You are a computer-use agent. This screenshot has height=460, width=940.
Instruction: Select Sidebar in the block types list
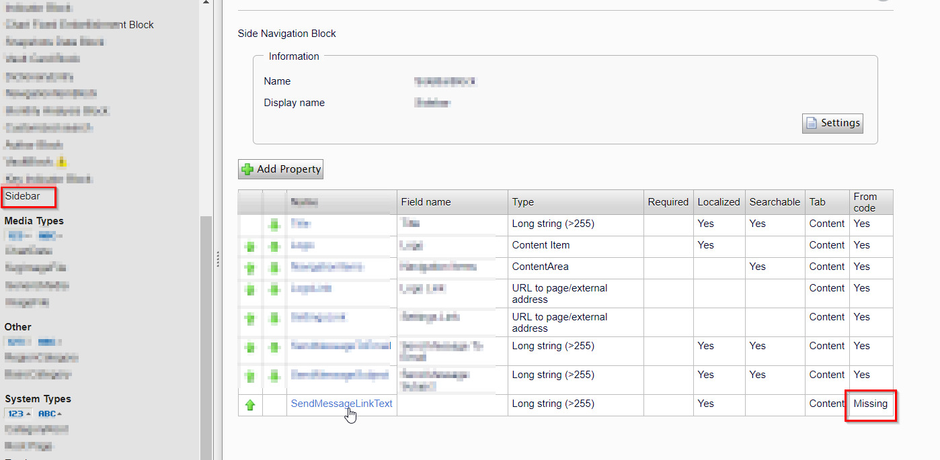23,197
